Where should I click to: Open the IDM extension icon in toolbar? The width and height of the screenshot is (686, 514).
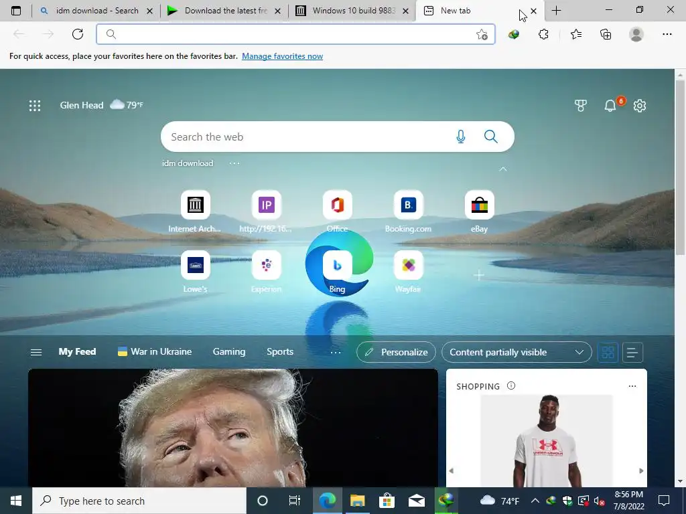[514, 35]
